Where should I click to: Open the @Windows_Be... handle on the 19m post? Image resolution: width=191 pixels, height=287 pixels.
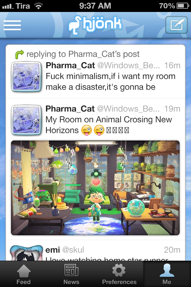(128, 109)
